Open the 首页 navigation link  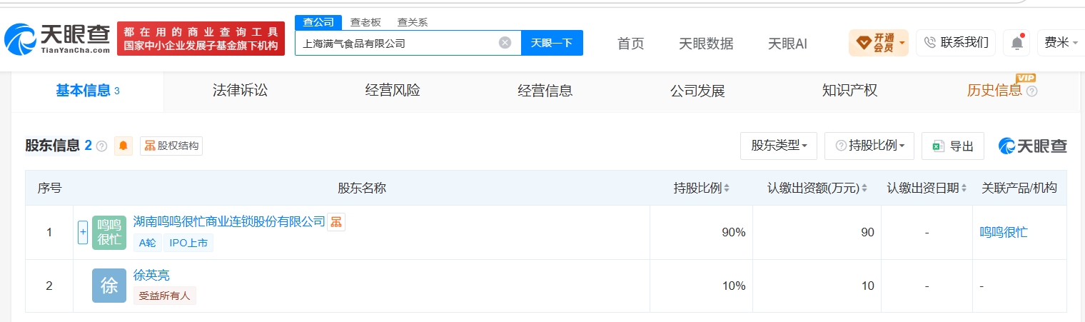[x=630, y=44]
